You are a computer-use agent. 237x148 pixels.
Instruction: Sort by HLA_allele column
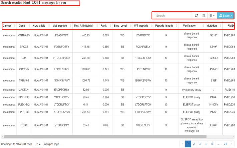click(x=40, y=26)
